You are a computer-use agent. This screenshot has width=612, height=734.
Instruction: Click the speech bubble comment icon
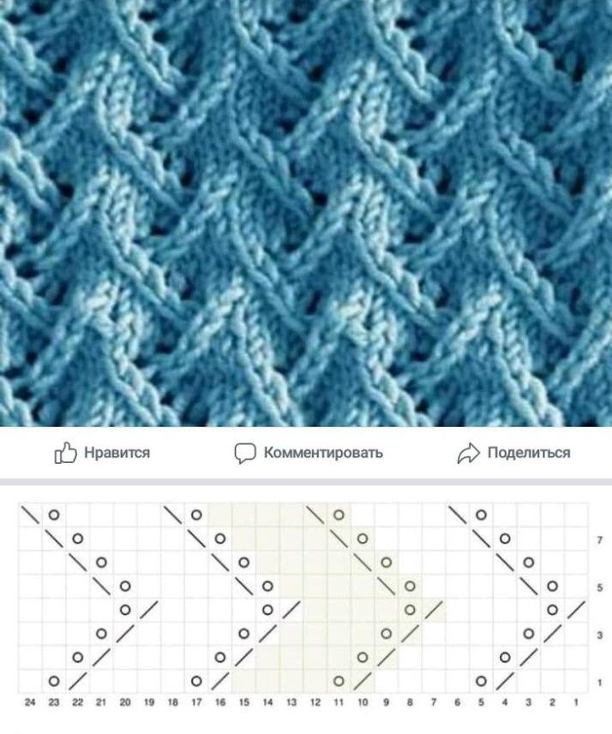click(x=244, y=453)
